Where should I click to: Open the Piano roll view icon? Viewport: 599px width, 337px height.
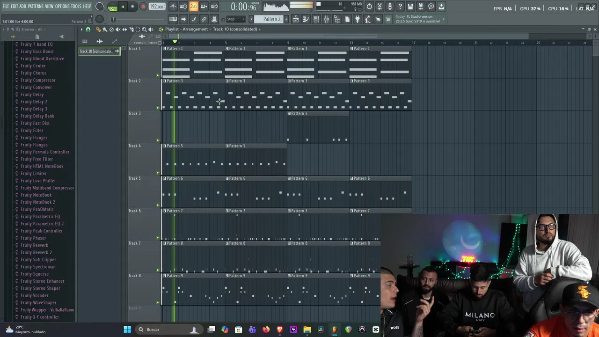coord(306,19)
